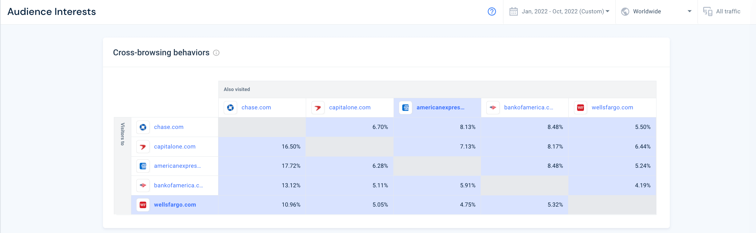Click the 4.19% cell in bankofamerica row
This screenshot has height=233, width=756.
point(612,185)
